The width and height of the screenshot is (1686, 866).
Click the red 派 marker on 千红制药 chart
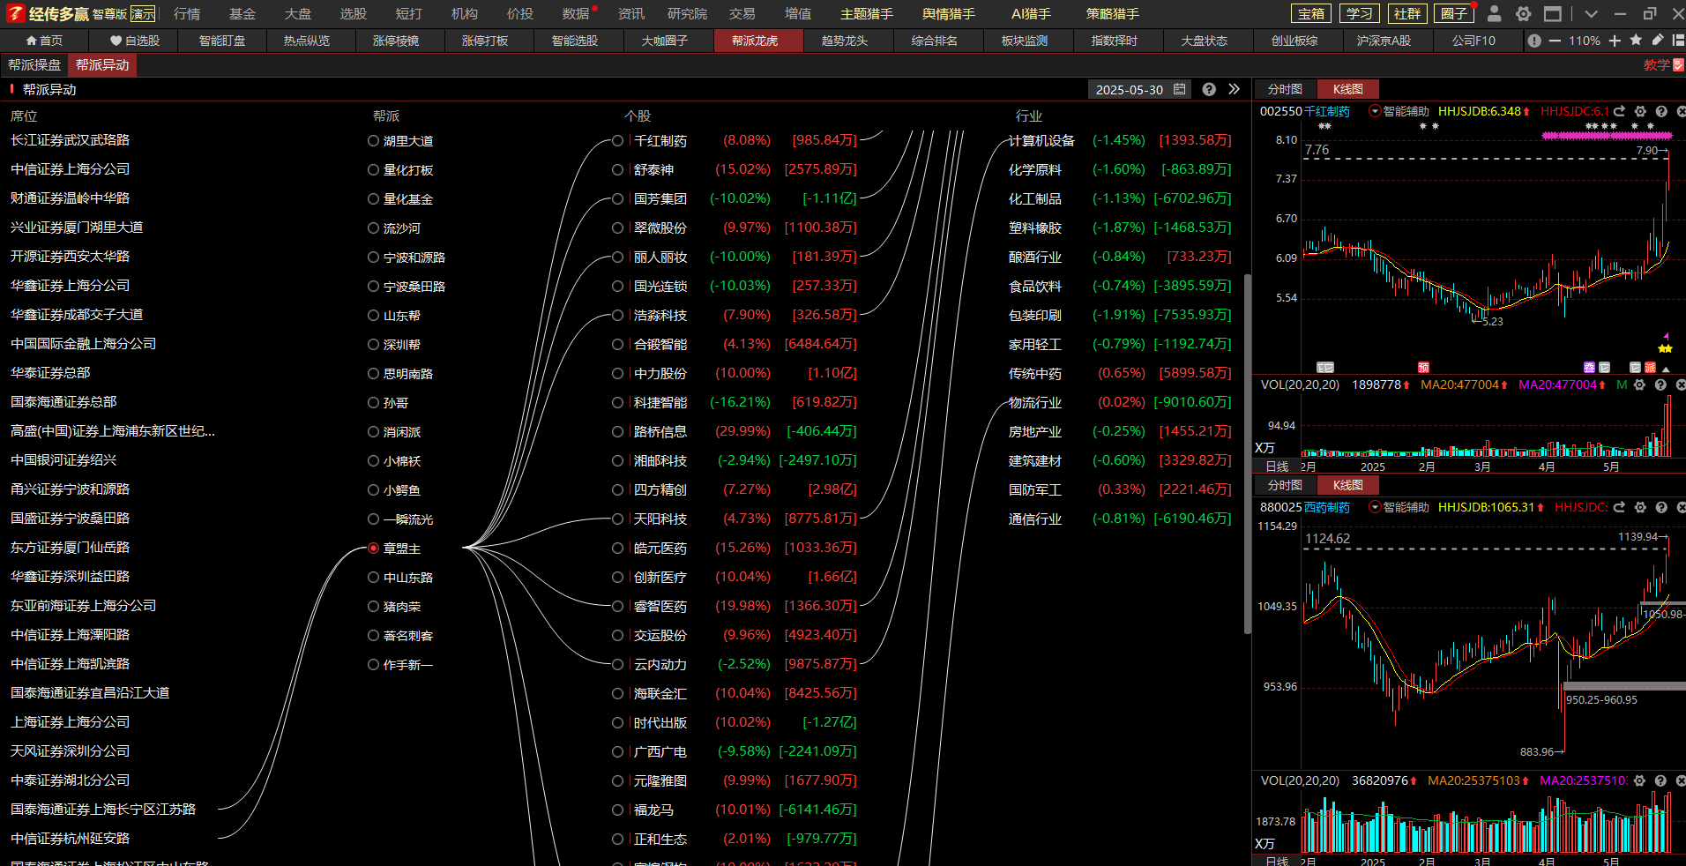pyautogui.click(x=1650, y=367)
